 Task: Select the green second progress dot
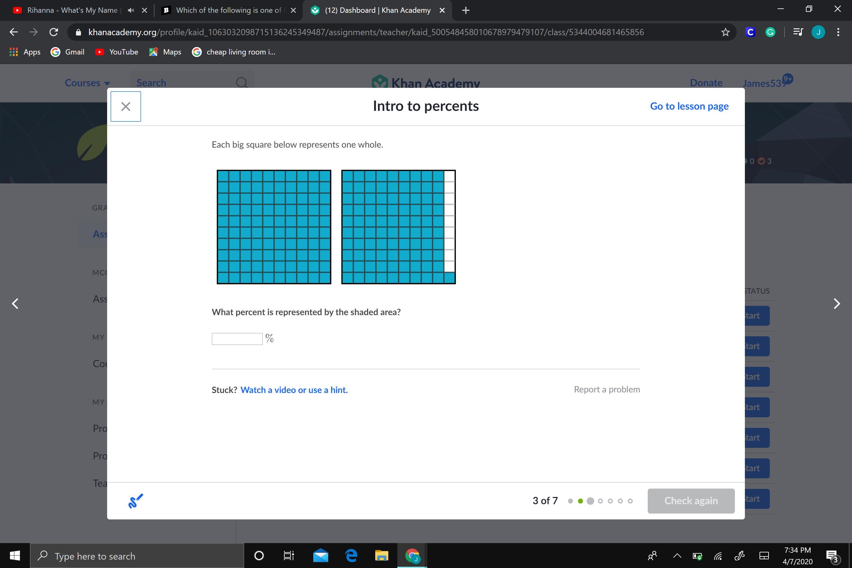click(580, 501)
